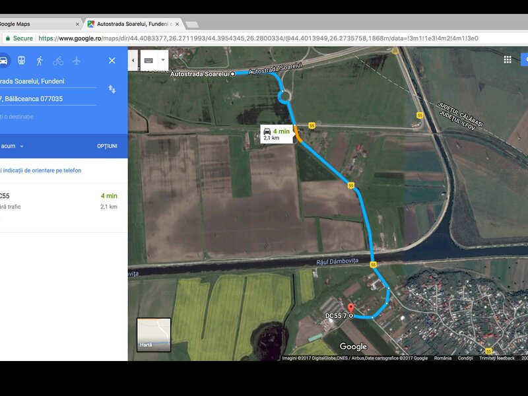Viewport: 528px width, 396px height.
Task: Choose cycling travel mode
Action: (x=58, y=60)
